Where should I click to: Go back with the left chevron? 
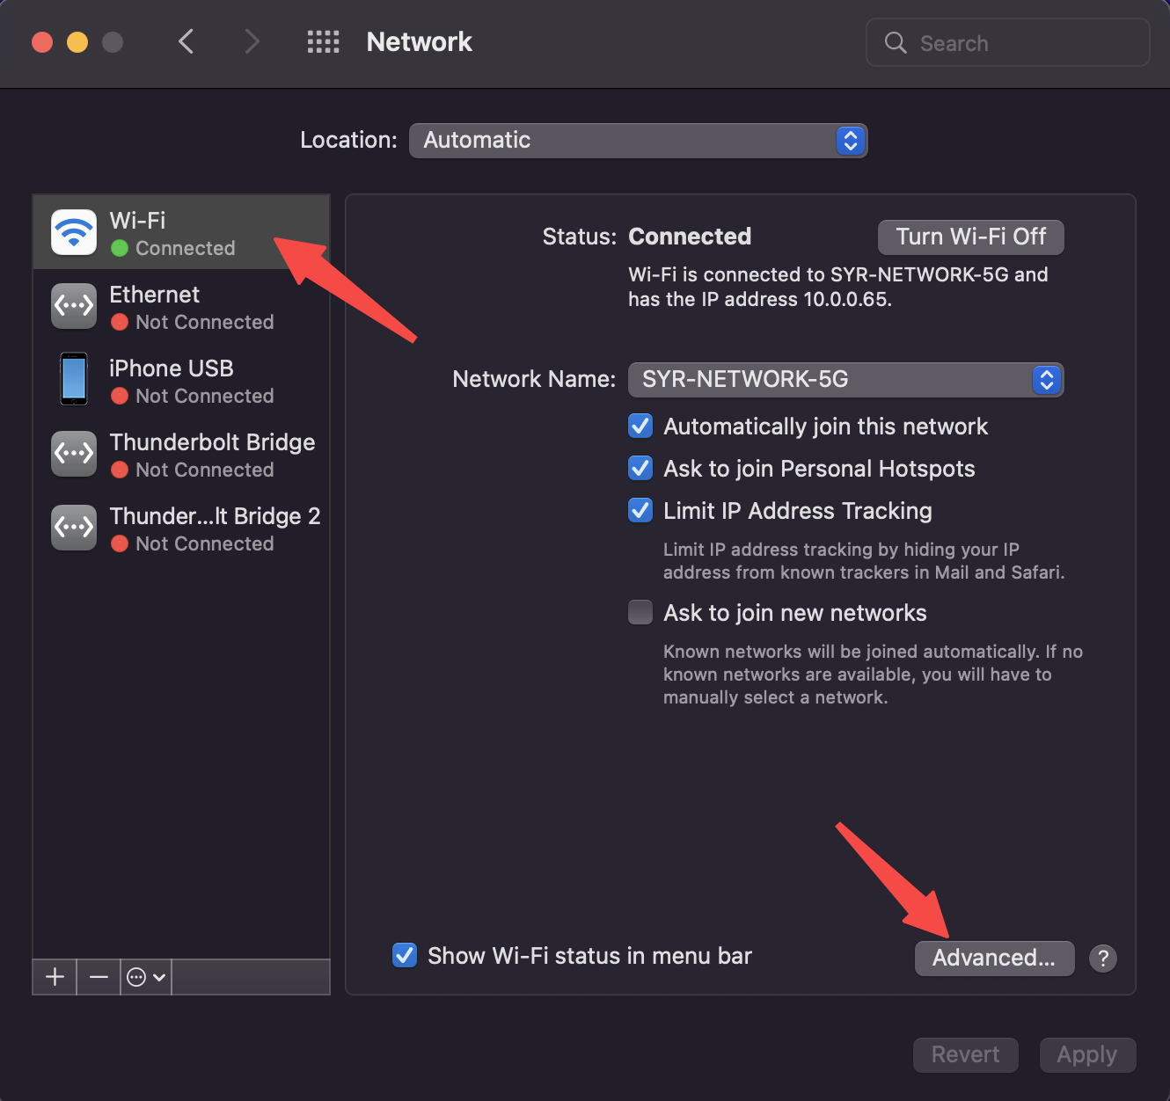pyautogui.click(x=186, y=42)
